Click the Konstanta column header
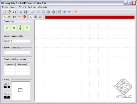This screenshot has width=137, height=104. click(x=10, y=65)
